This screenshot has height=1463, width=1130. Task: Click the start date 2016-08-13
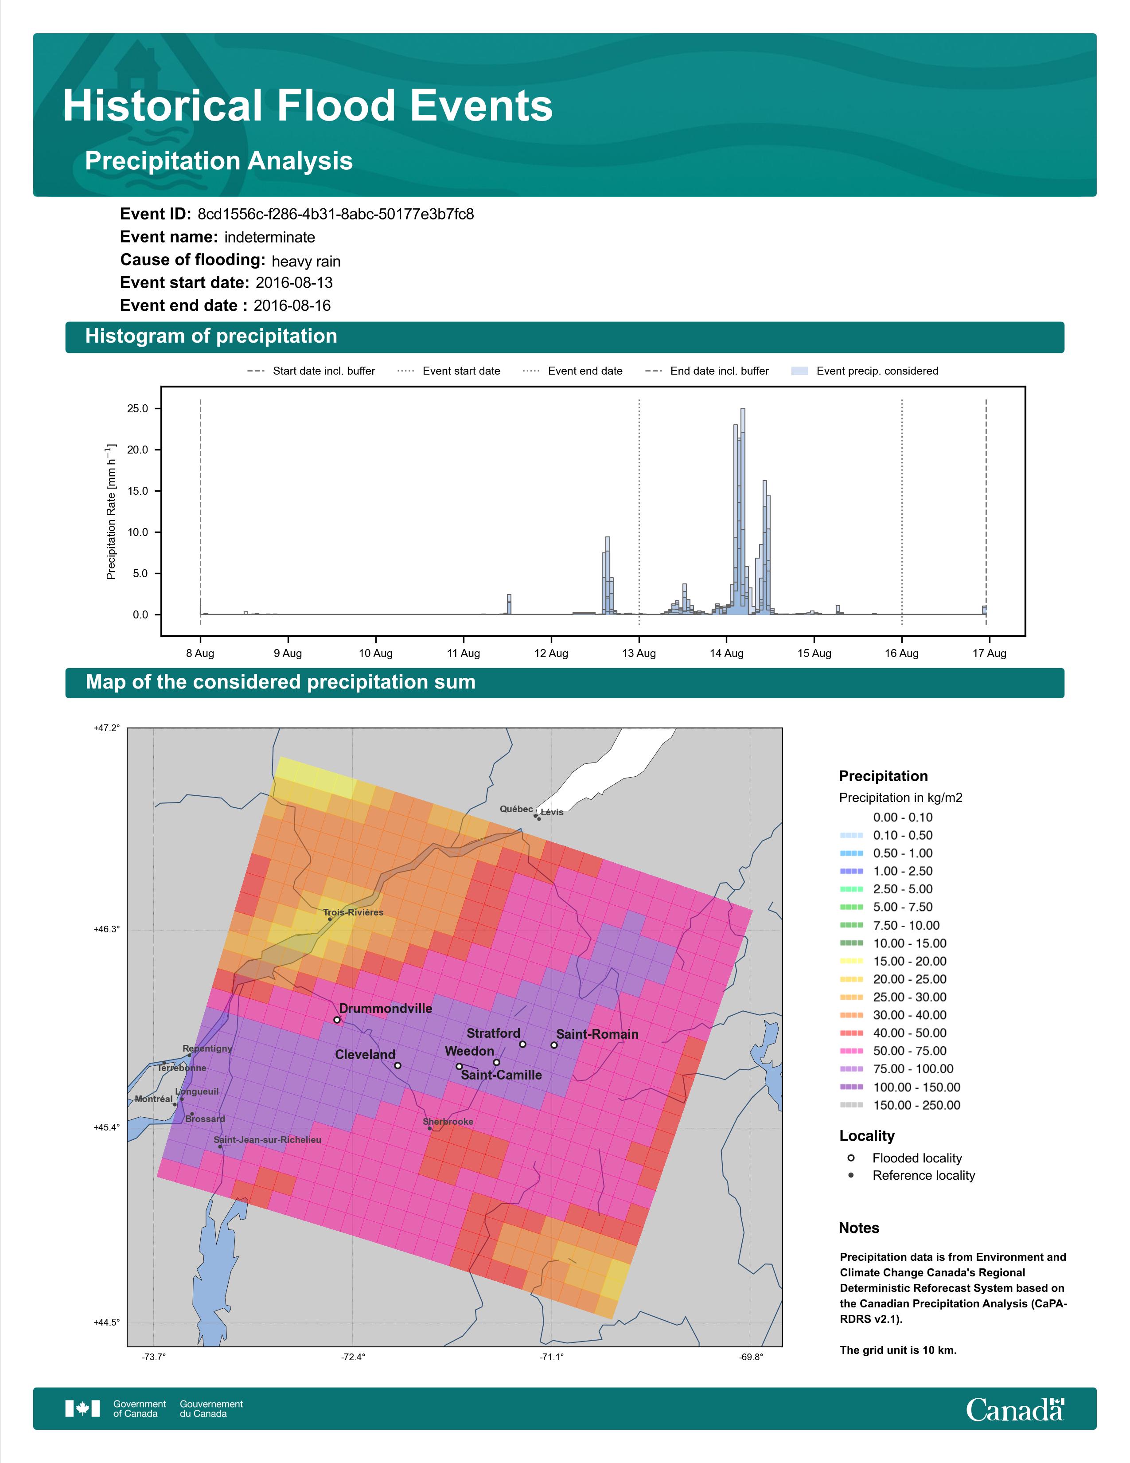coord(294,283)
